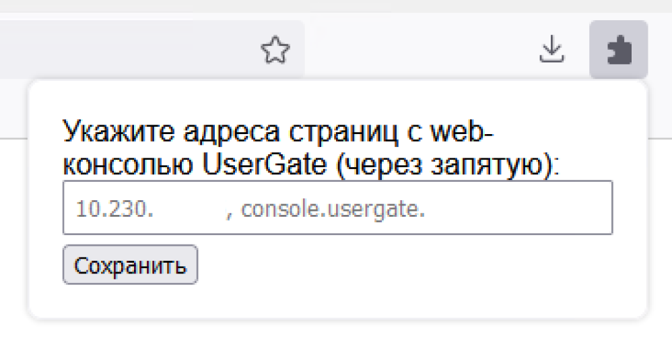Bookmark this page with the star icon

275,50
